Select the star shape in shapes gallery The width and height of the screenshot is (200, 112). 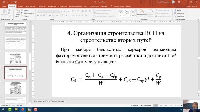click(133, 16)
